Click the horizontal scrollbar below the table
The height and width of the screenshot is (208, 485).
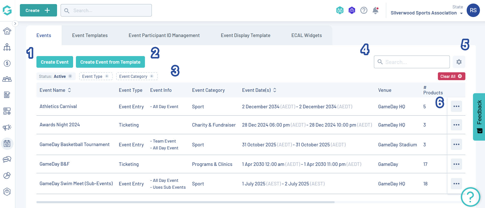click(185, 202)
